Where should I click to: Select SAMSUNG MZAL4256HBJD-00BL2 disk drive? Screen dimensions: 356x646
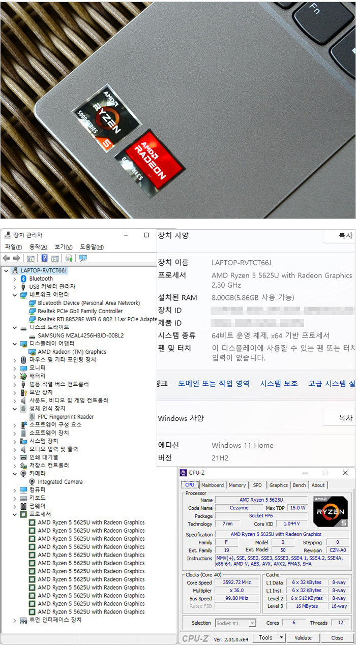tap(80, 335)
